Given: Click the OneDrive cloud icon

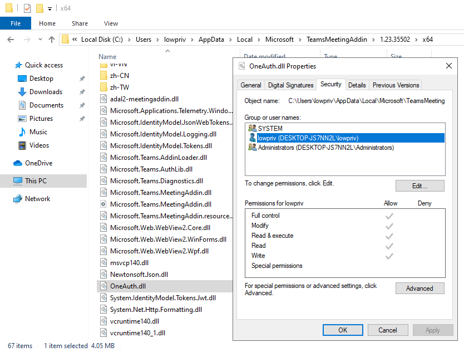Looking at the screenshot, I should (x=18, y=163).
